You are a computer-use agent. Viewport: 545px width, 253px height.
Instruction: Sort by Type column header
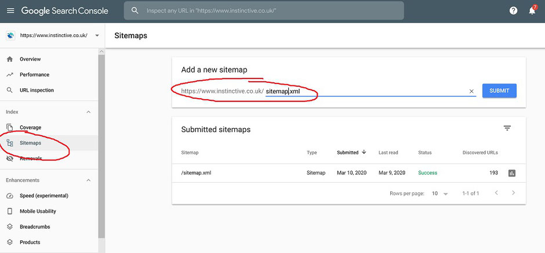312,153
